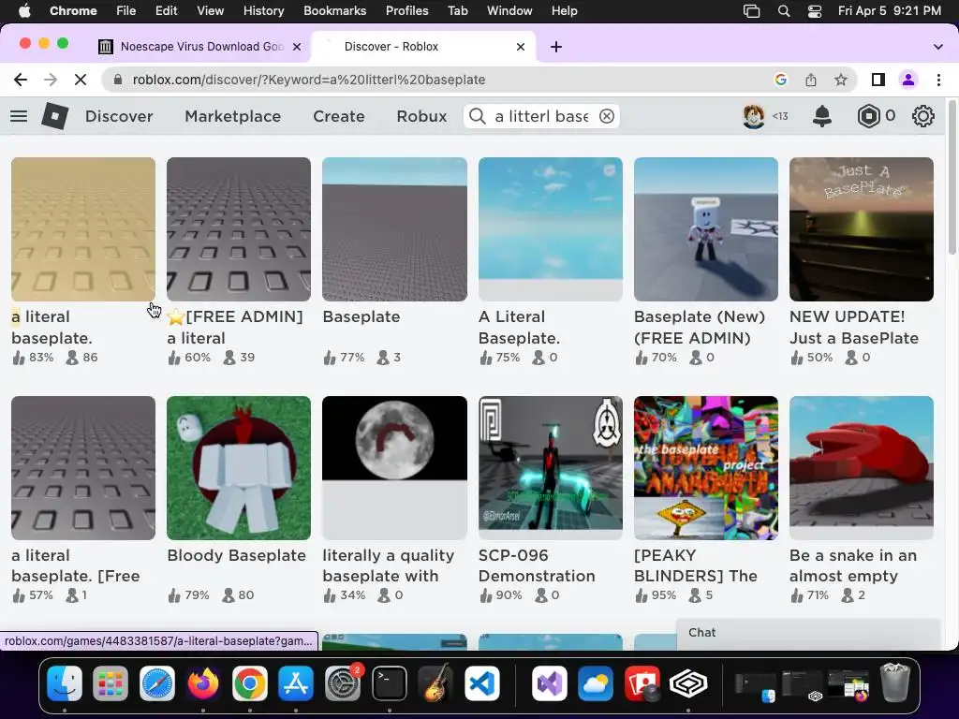The height and width of the screenshot is (719, 959).
Task: Open the SCP-096 Demonstration thumbnail
Action: [x=551, y=468]
